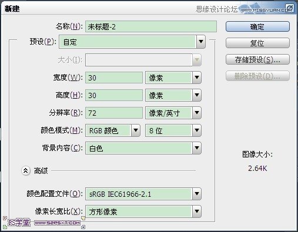298x232 pixels.
Task: Click the 确定 (OK) button
Action: pyautogui.click(x=257, y=26)
